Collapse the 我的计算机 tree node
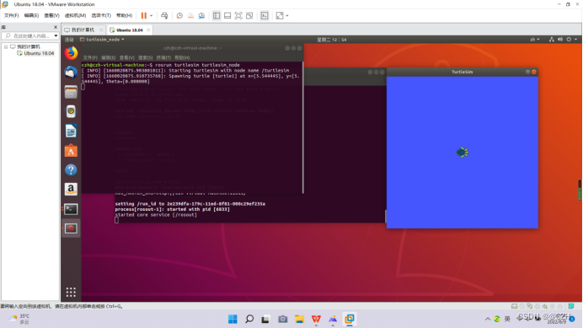Screen dimensions: 583x328 [x=6, y=47]
